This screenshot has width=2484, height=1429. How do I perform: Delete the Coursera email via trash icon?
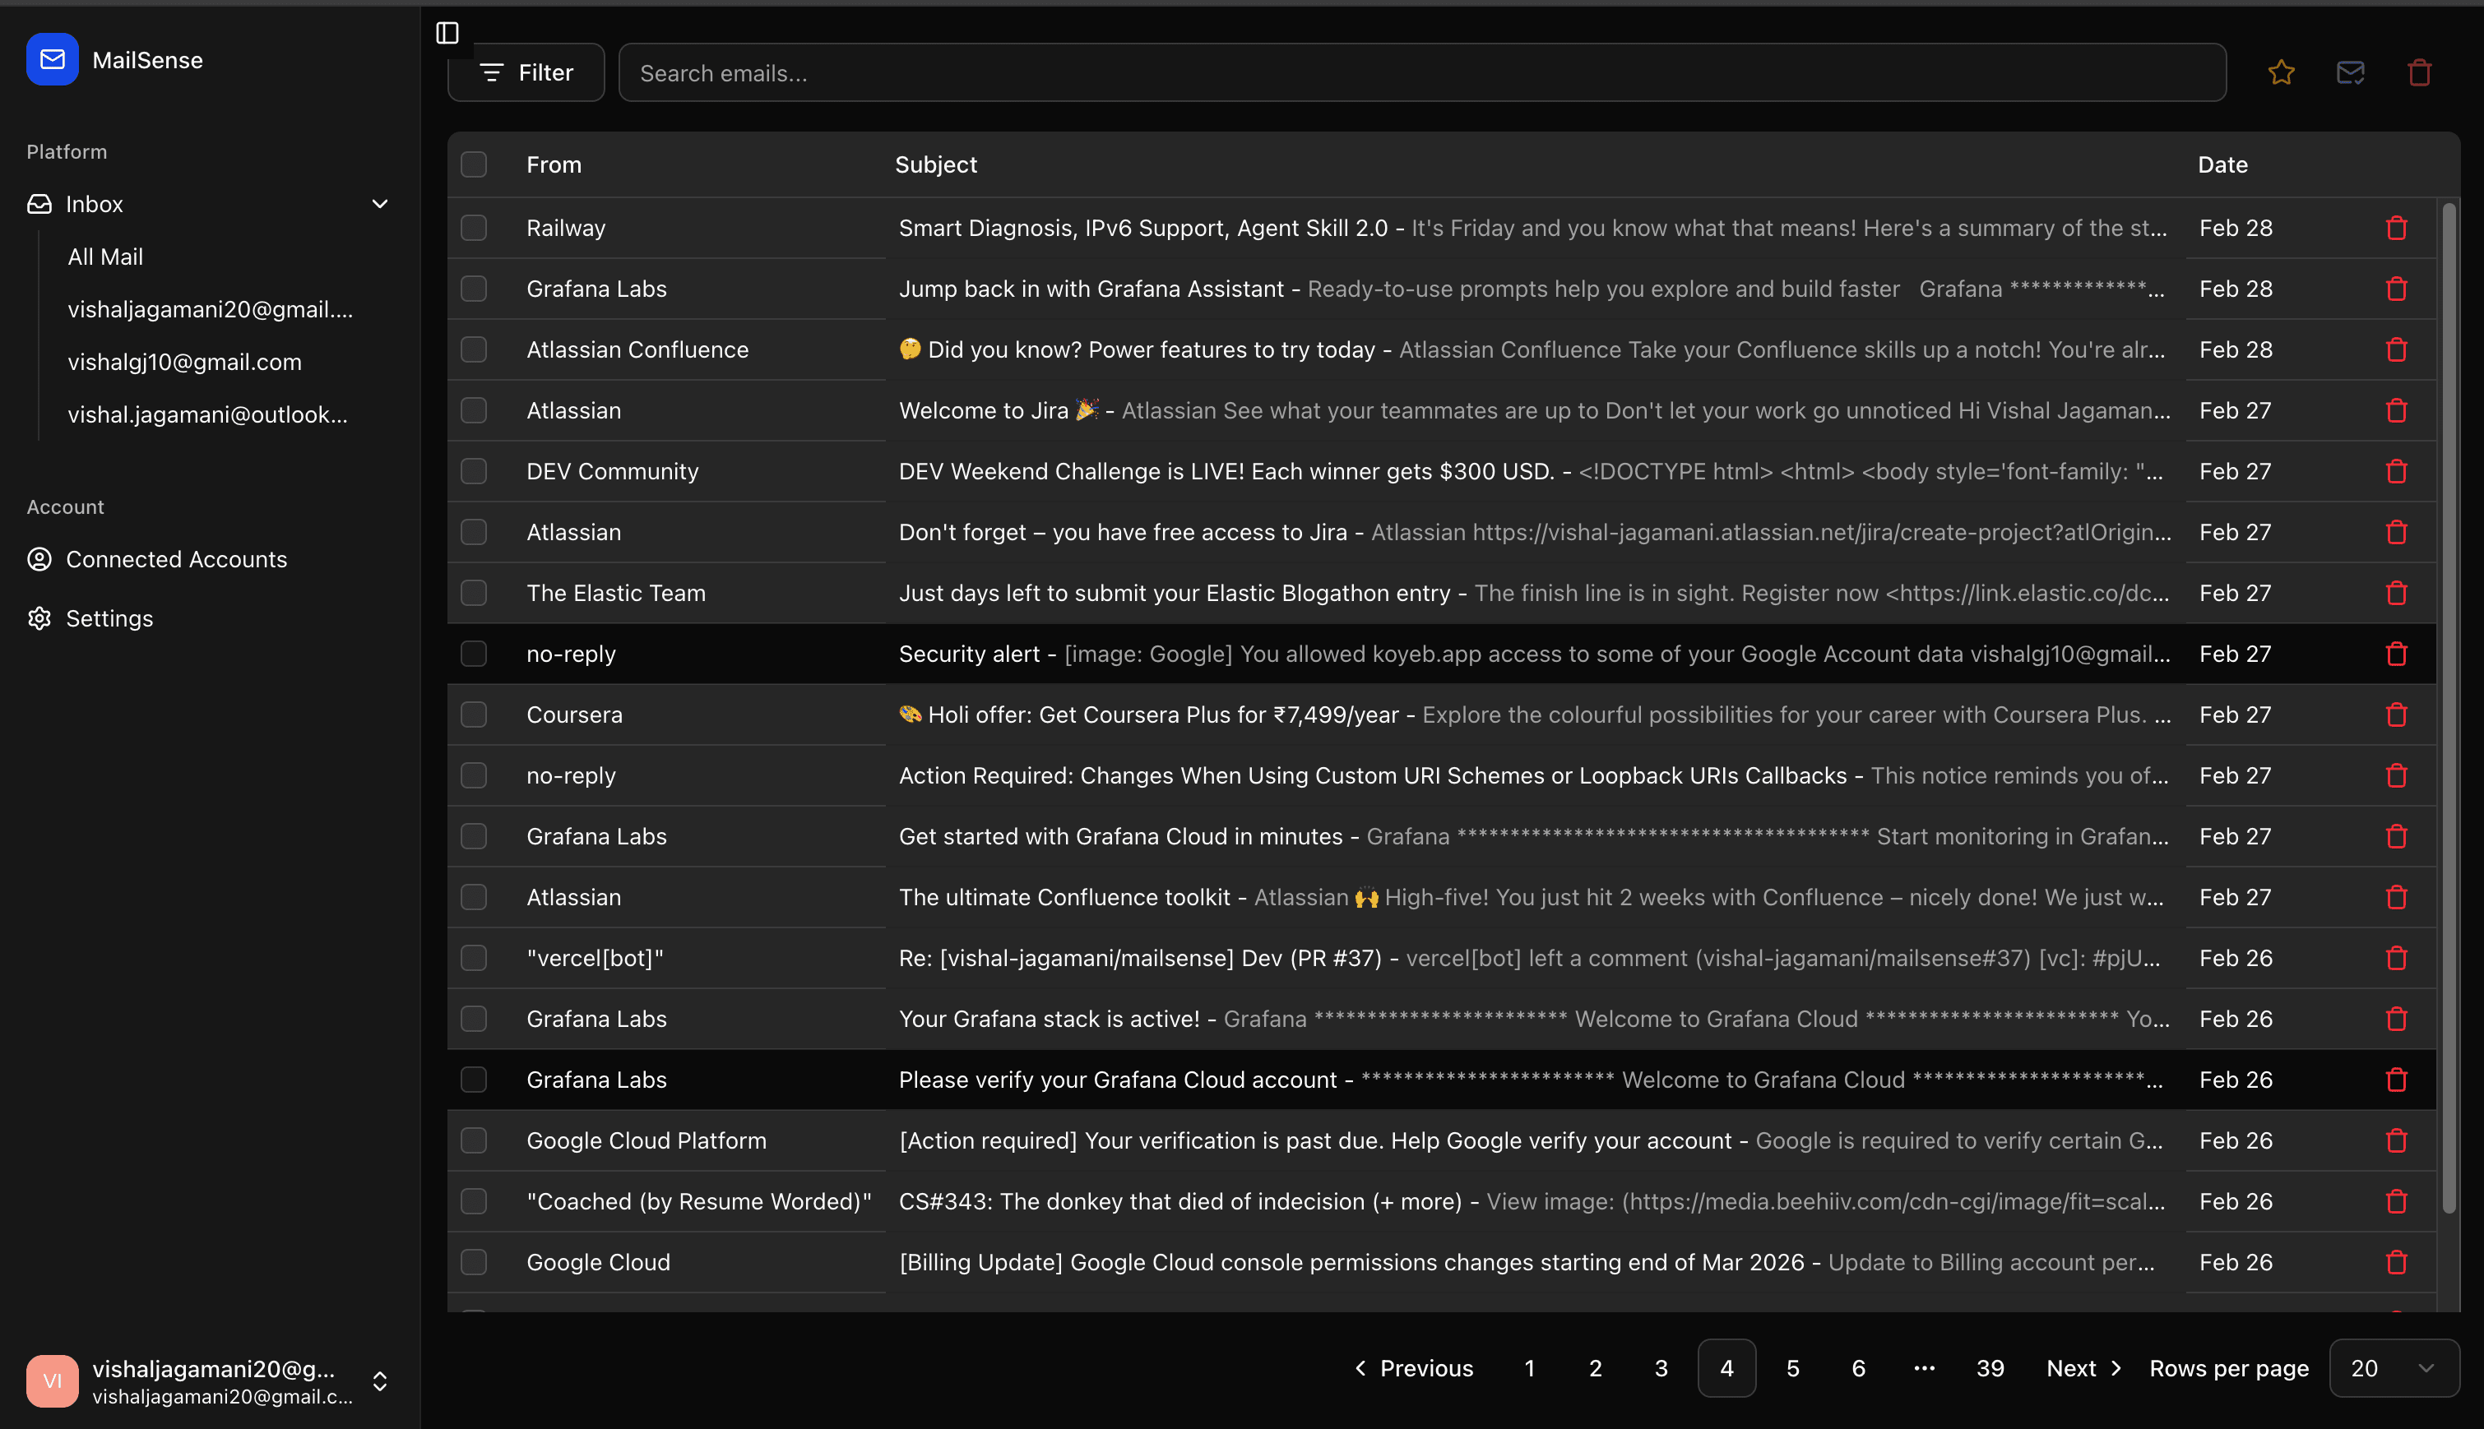tap(2396, 714)
